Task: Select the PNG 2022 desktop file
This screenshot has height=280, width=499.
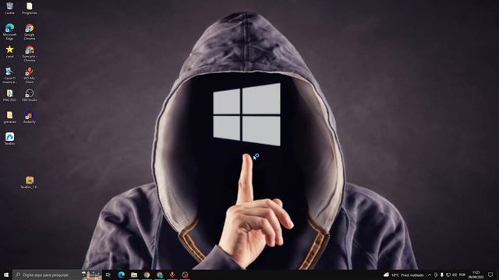Action: click(9, 95)
